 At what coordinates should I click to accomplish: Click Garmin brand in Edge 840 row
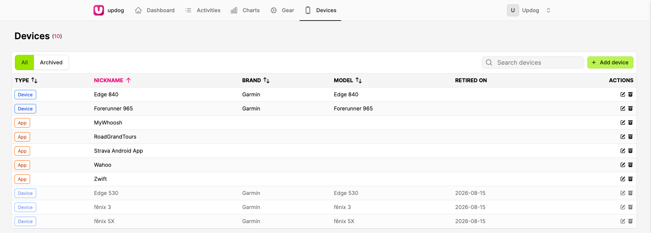pos(251,94)
